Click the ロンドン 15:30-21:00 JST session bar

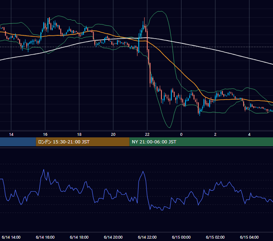tap(83, 142)
